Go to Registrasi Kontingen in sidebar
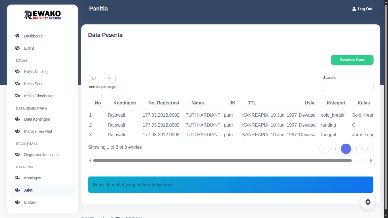388x218 pixels. [x=41, y=155]
